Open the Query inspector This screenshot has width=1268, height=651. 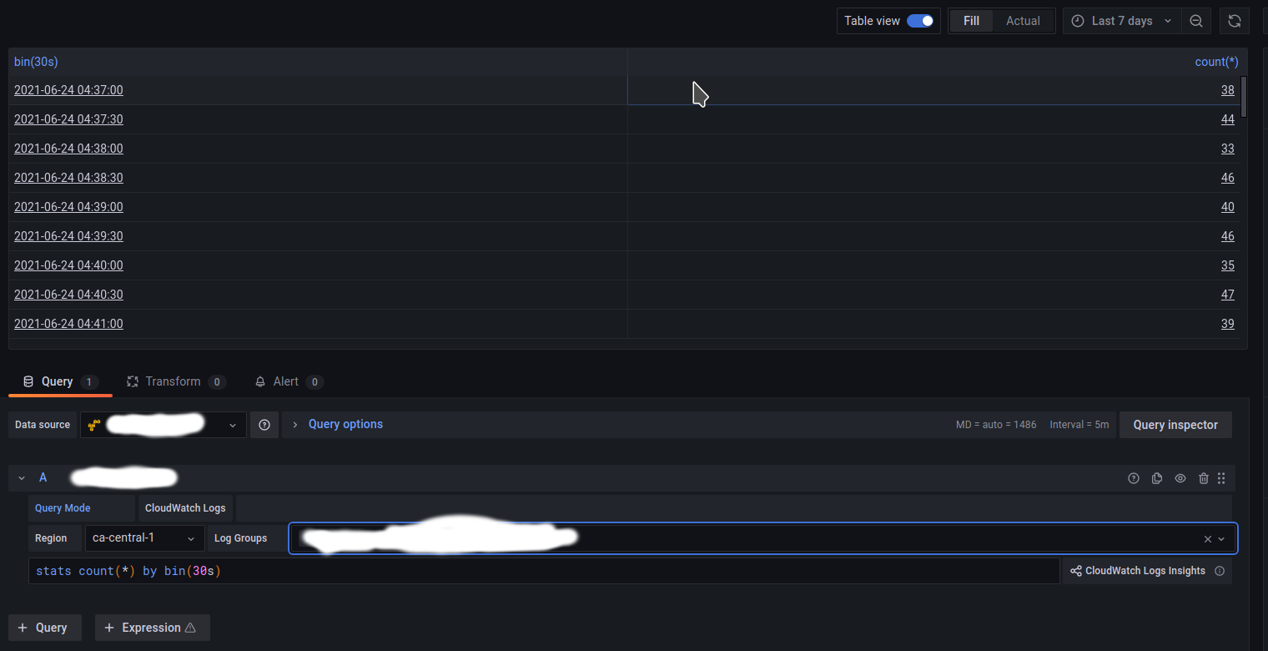coord(1175,424)
